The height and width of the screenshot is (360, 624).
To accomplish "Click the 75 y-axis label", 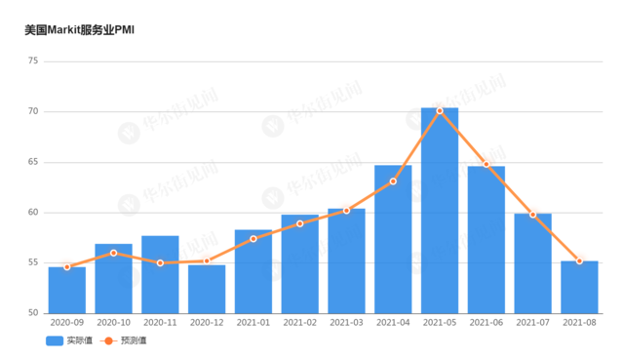I will pos(33,60).
